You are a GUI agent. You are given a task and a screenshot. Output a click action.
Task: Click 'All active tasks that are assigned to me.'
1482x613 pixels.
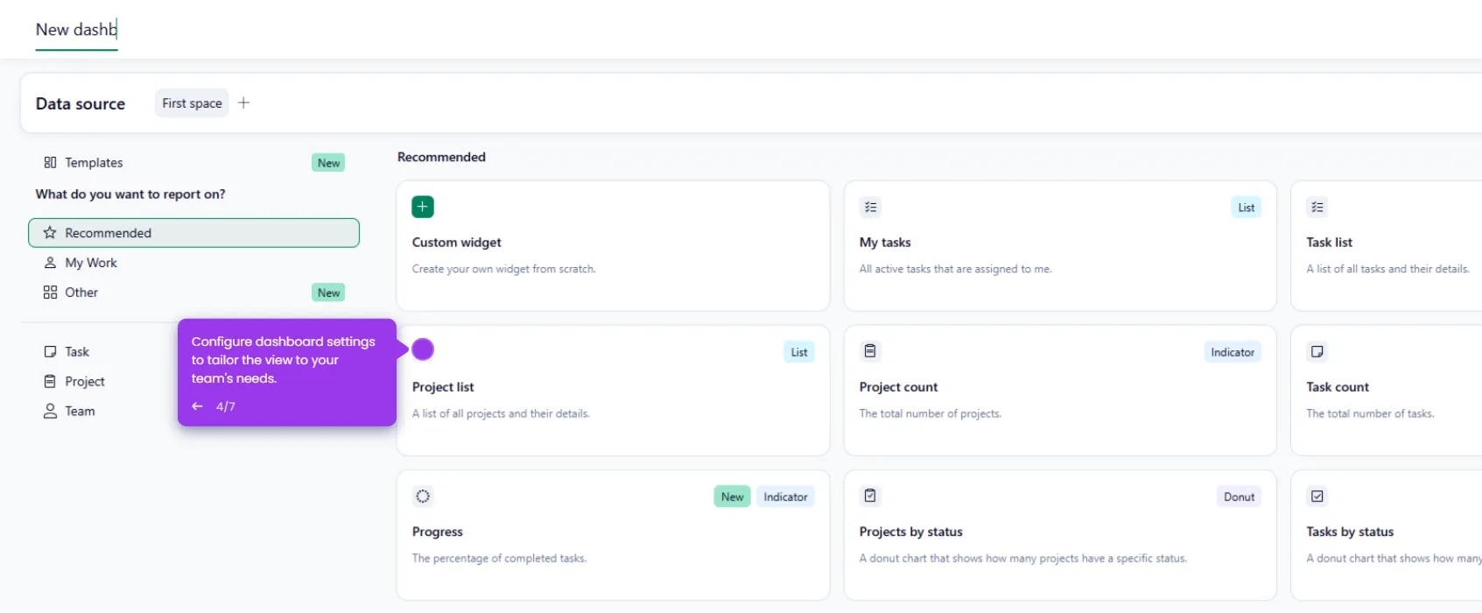[956, 269]
